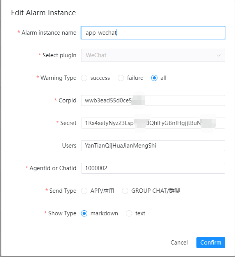Click the Show Type label

(x=62, y=213)
